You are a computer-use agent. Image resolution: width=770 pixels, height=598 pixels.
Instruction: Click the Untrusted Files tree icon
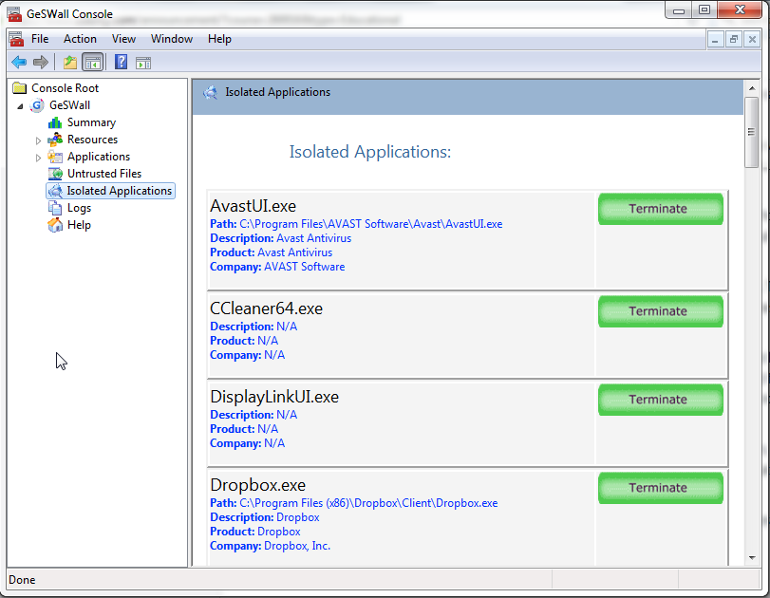[x=55, y=174]
